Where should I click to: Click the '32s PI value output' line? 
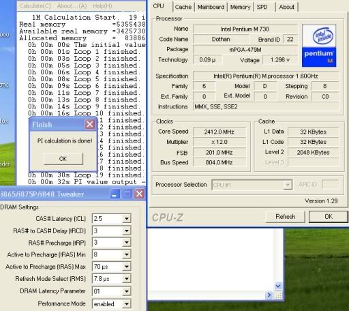[x=87, y=182]
